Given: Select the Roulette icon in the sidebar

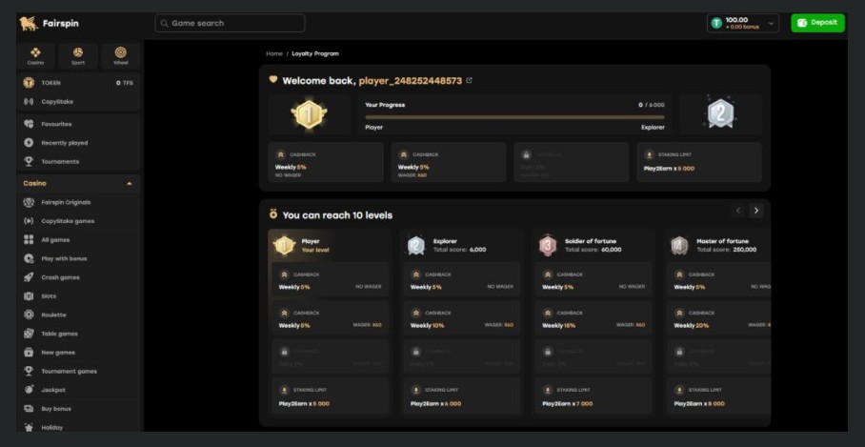Looking at the screenshot, I should (x=29, y=315).
